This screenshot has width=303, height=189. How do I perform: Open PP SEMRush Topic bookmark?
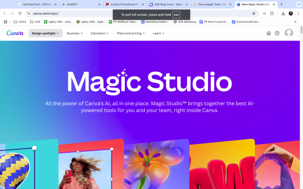pos(123,22)
